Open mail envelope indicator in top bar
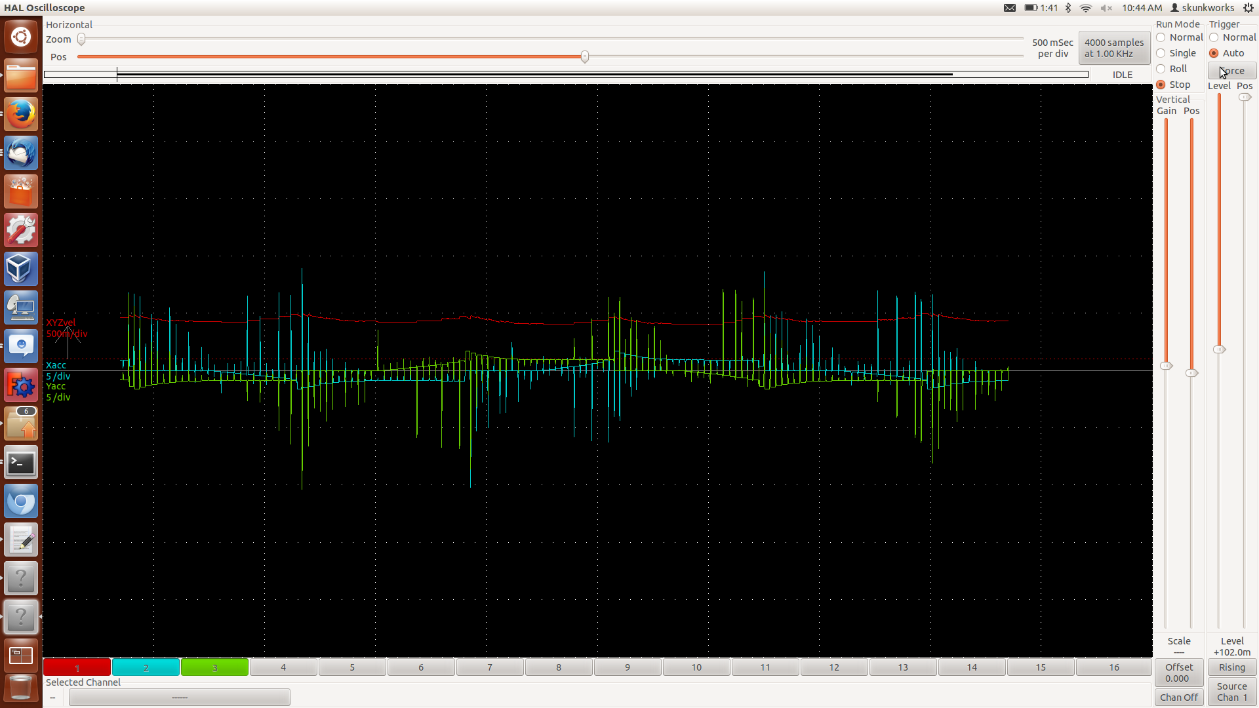1259x708 pixels. pyautogui.click(x=1010, y=8)
